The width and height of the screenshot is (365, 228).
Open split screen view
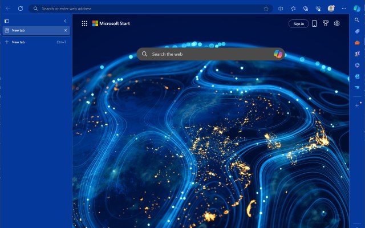tap(281, 9)
